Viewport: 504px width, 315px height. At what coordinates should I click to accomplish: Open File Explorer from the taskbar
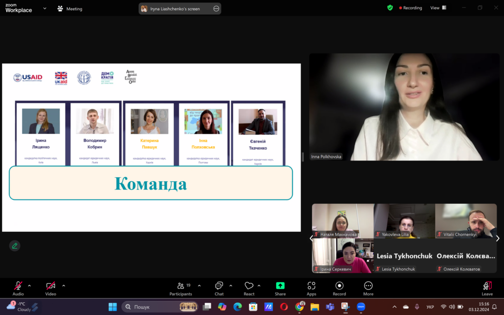coord(315,307)
